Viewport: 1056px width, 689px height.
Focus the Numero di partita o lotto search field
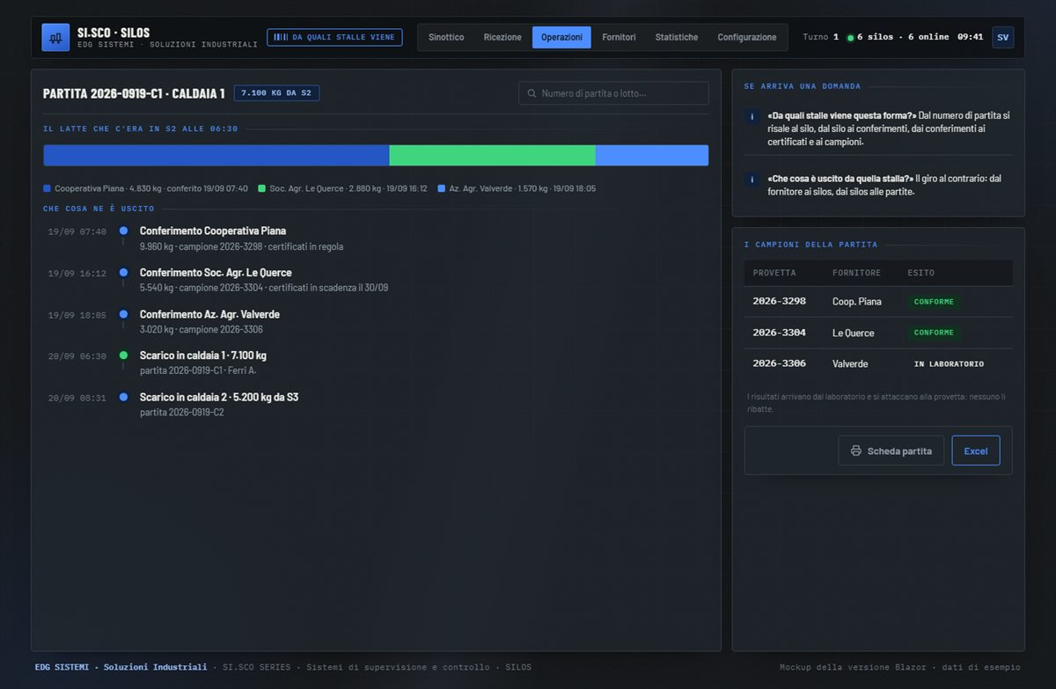(613, 93)
